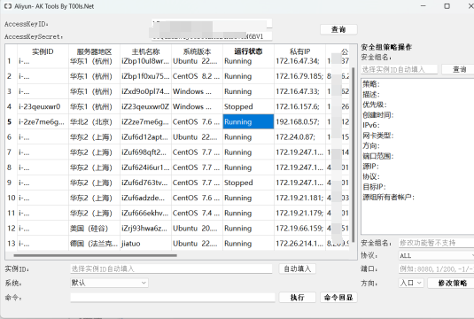474x319 pixels.
Task: Click the 执行 command button
Action: click(297, 297)
